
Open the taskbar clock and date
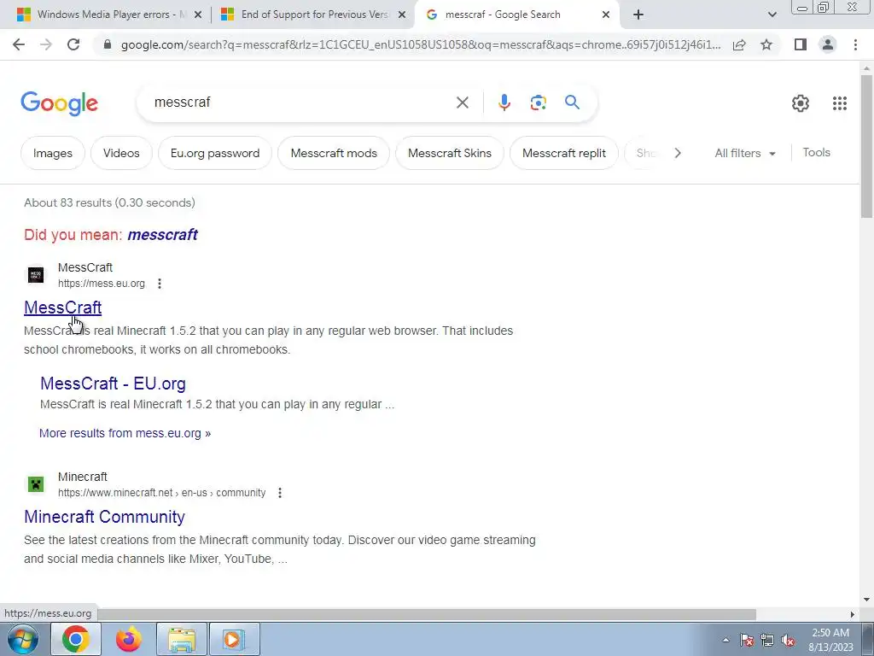pyautogui.click(x=830, y=640)
